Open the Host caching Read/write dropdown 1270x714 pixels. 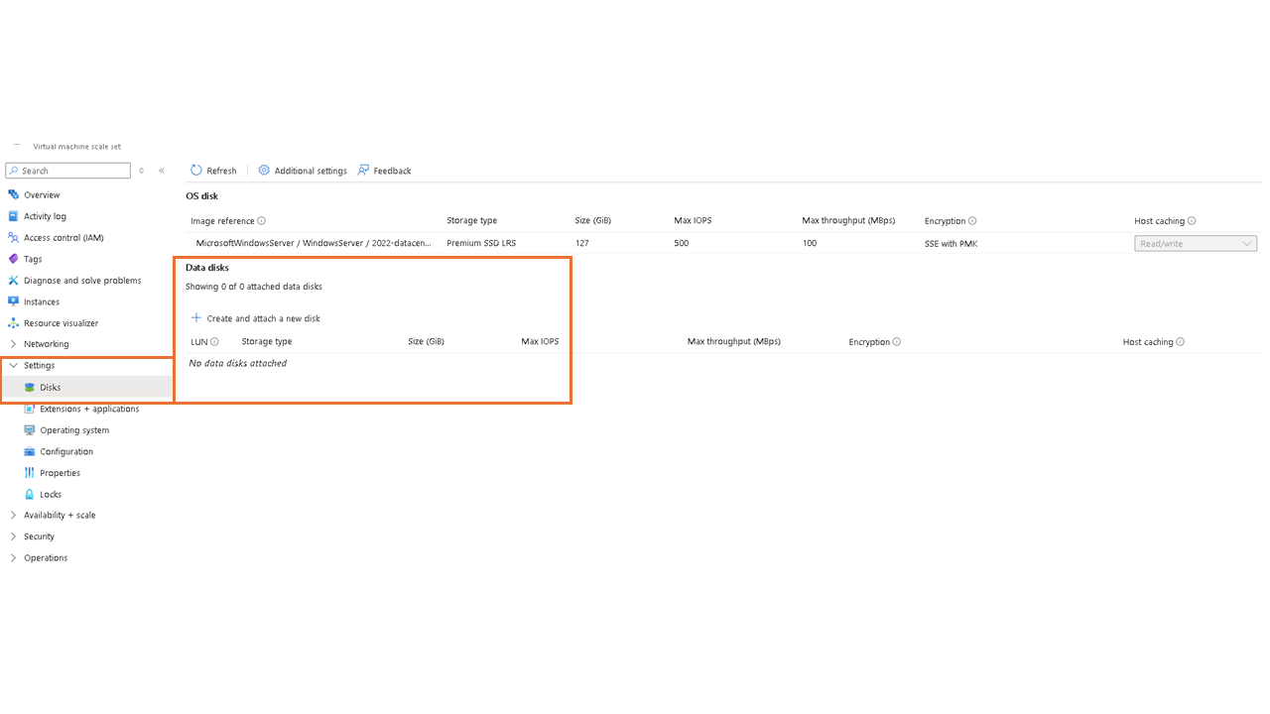1196,244
